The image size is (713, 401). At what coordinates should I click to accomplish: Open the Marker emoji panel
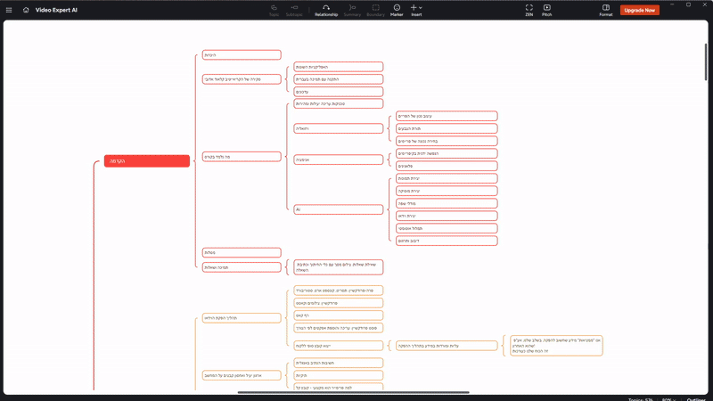tap(397, 10)
